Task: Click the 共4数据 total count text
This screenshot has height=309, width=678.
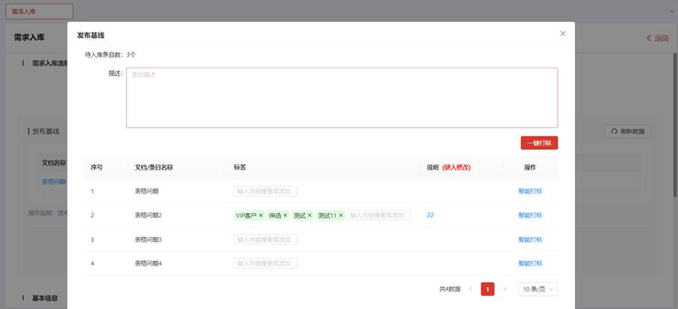Action: (450, 289)
